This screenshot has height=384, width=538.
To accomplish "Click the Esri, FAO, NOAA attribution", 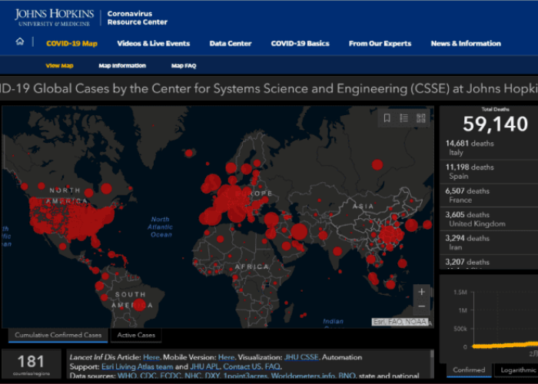I will click(x=400, y=322).
